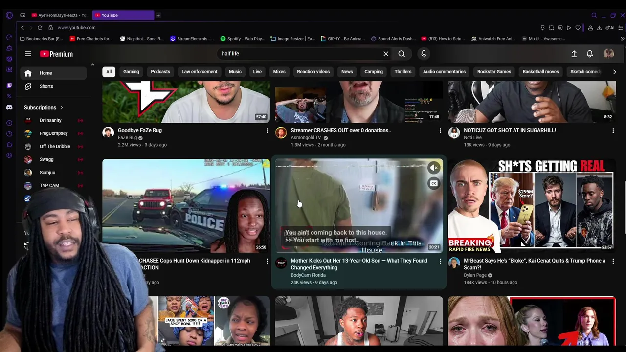This screenshot has height=352, width=626.
Task: Open YouTube notifications bell
Action: (590, 54)
